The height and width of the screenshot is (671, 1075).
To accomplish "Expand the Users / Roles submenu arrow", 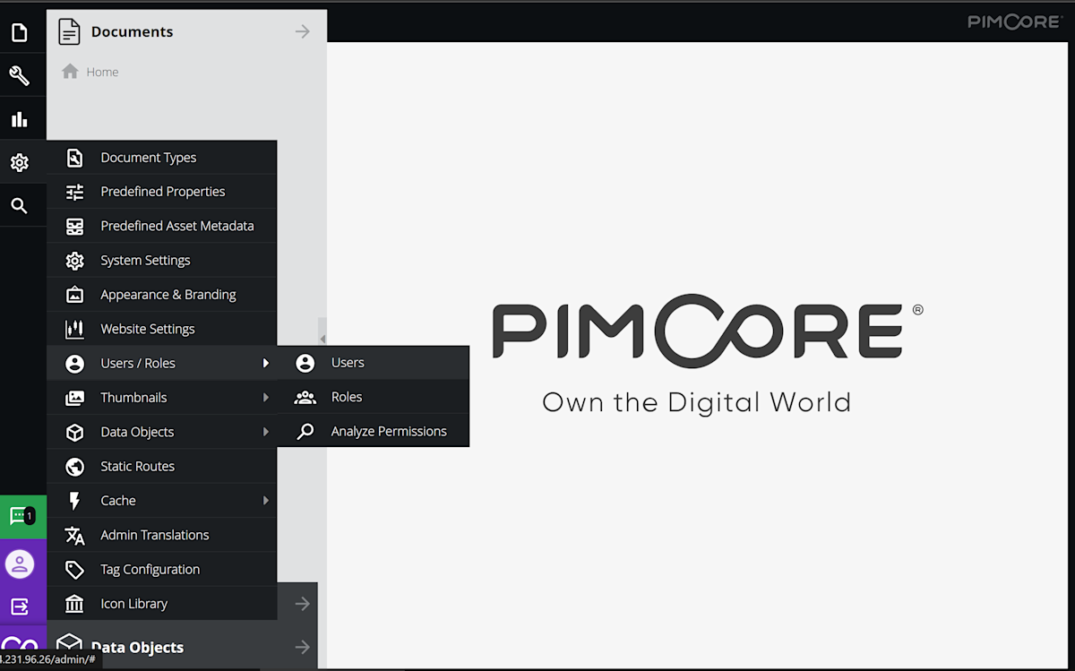I will pyautogui.click(x=265, y=363).
